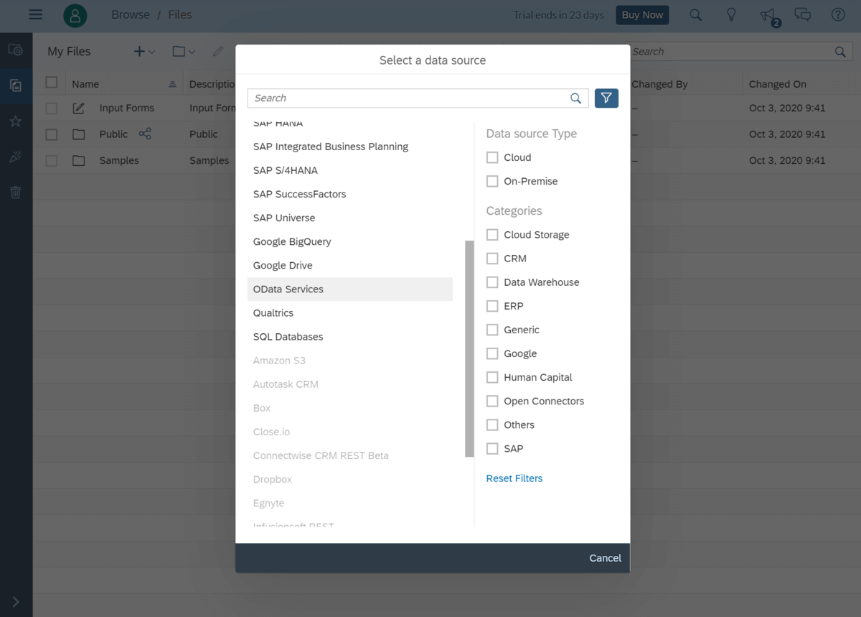Open the main hamburger menu
Viewport: 861px width, 617px height.
coord(36,14)
